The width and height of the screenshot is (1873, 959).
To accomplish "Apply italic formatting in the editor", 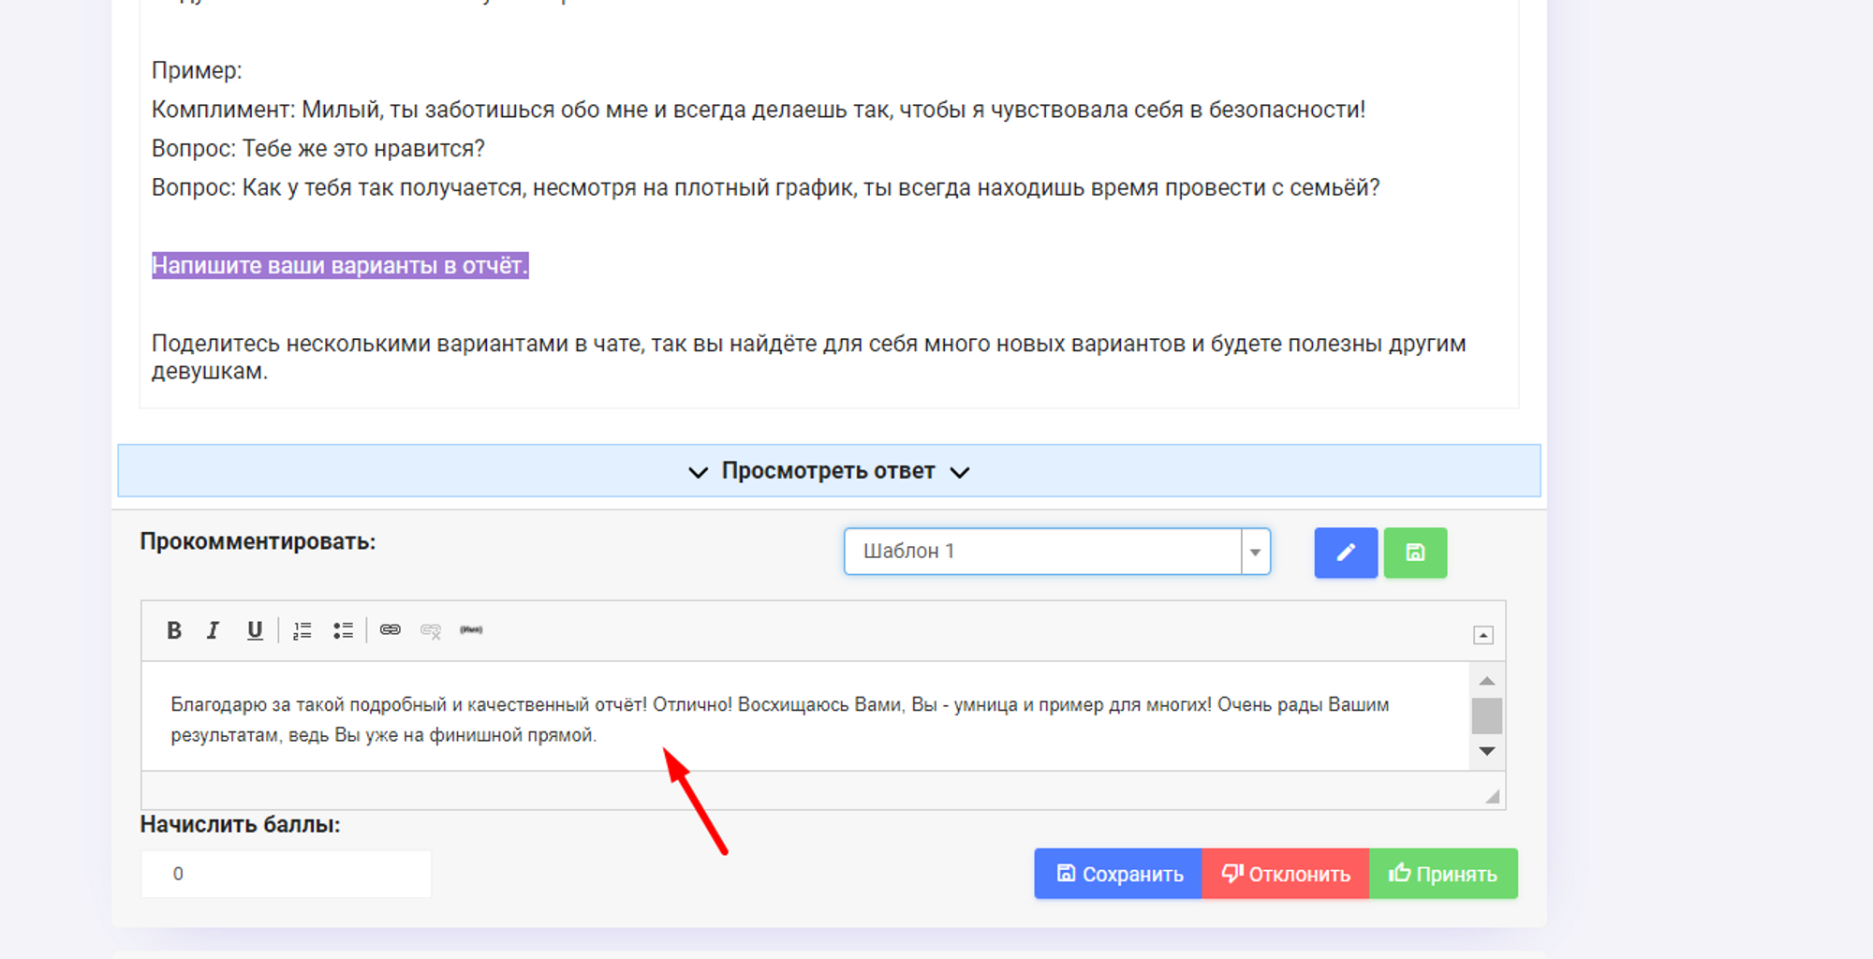I will point(214,630).
